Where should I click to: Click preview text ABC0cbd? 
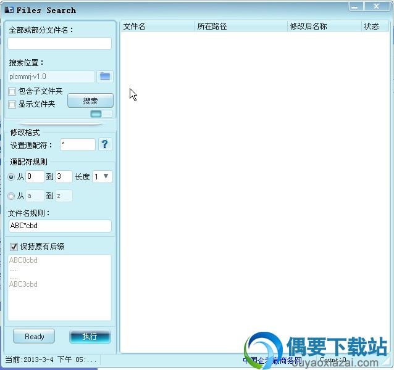click(23, 260)
